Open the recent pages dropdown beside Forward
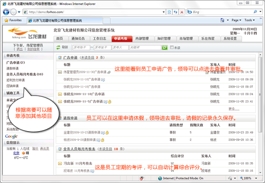 point(19,12)
